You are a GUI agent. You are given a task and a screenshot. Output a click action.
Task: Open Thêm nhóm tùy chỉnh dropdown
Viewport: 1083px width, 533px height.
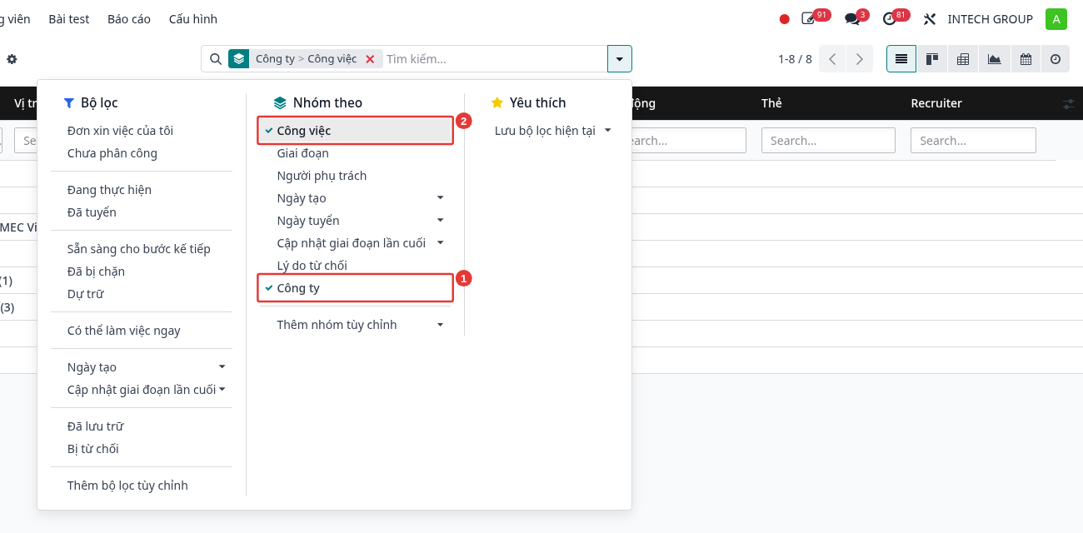355,325
